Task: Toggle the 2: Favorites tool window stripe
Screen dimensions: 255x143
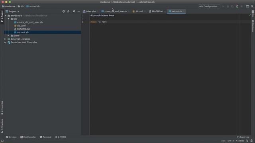Action: click(2, 108)
